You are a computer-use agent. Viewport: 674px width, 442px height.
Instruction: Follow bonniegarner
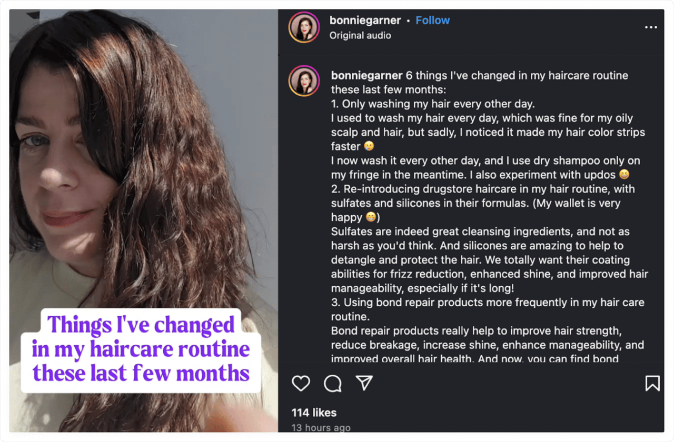click(x=432, y=21)
